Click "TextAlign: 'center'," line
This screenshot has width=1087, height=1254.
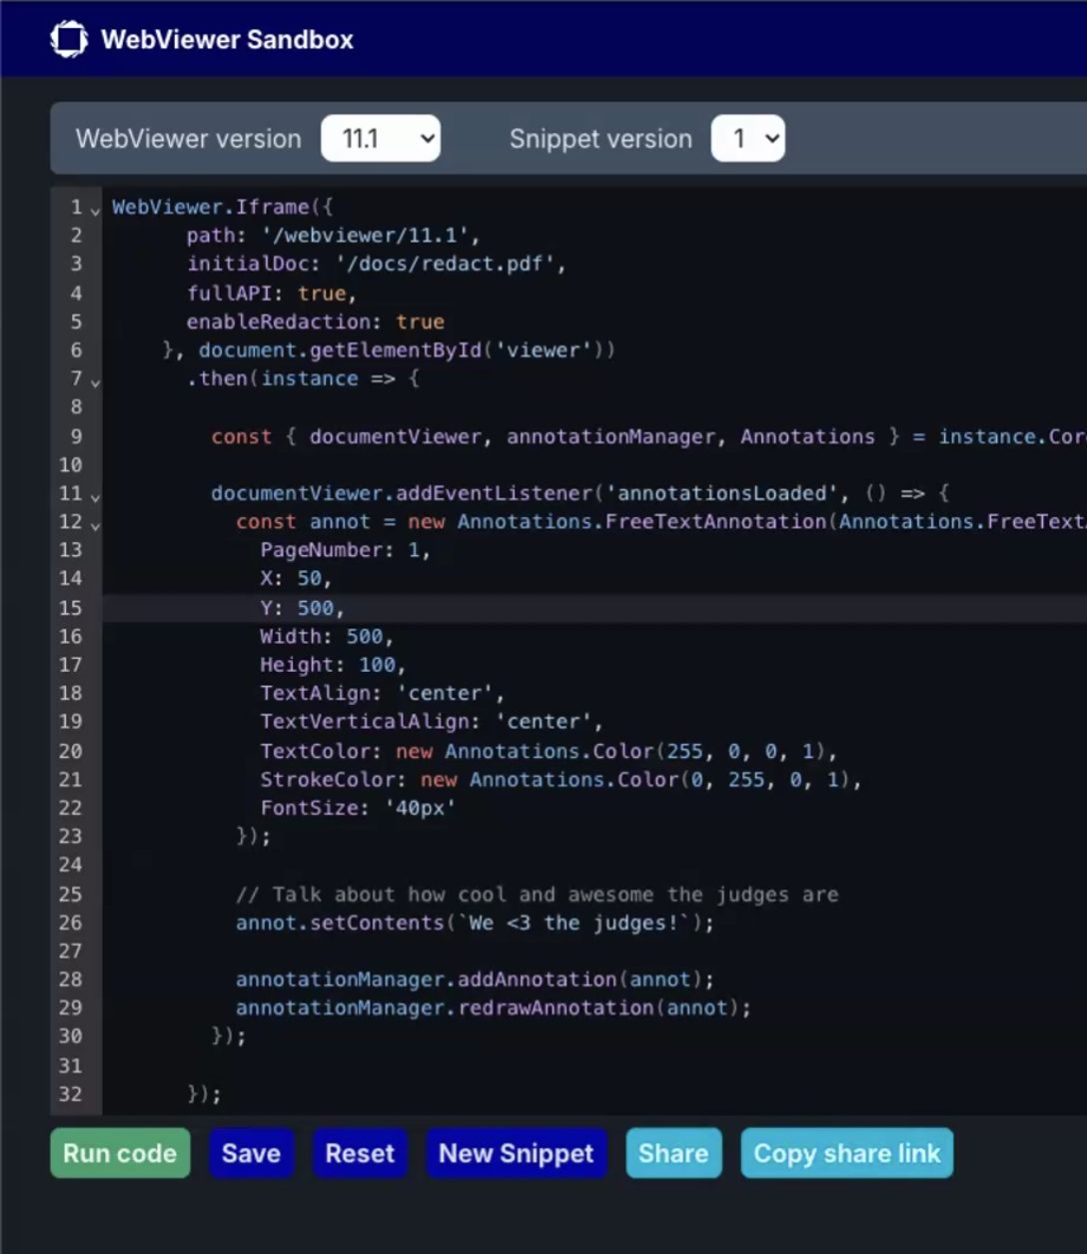pos(383,693)
